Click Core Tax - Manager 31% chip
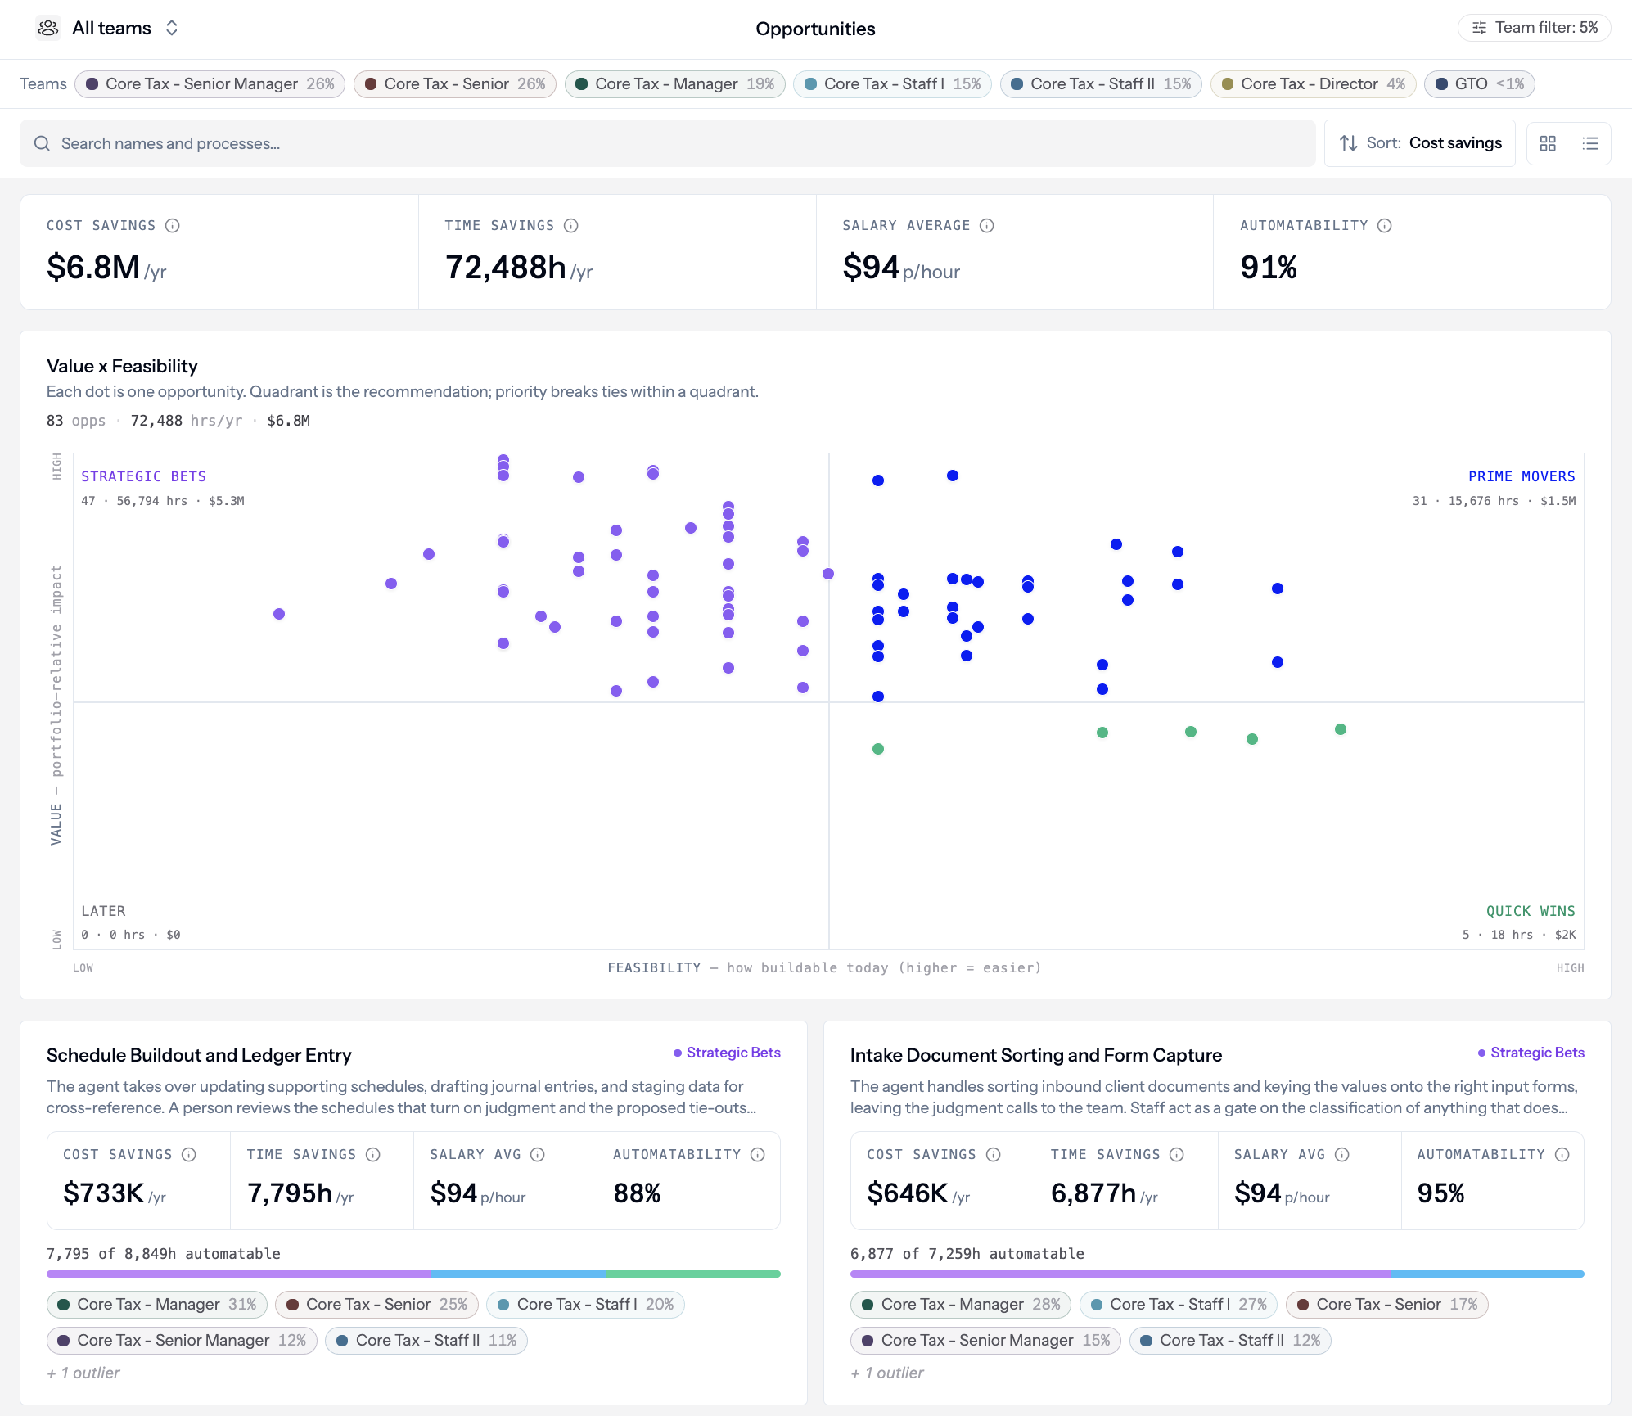The image size is (1632, 1416). pos(157,1304)
